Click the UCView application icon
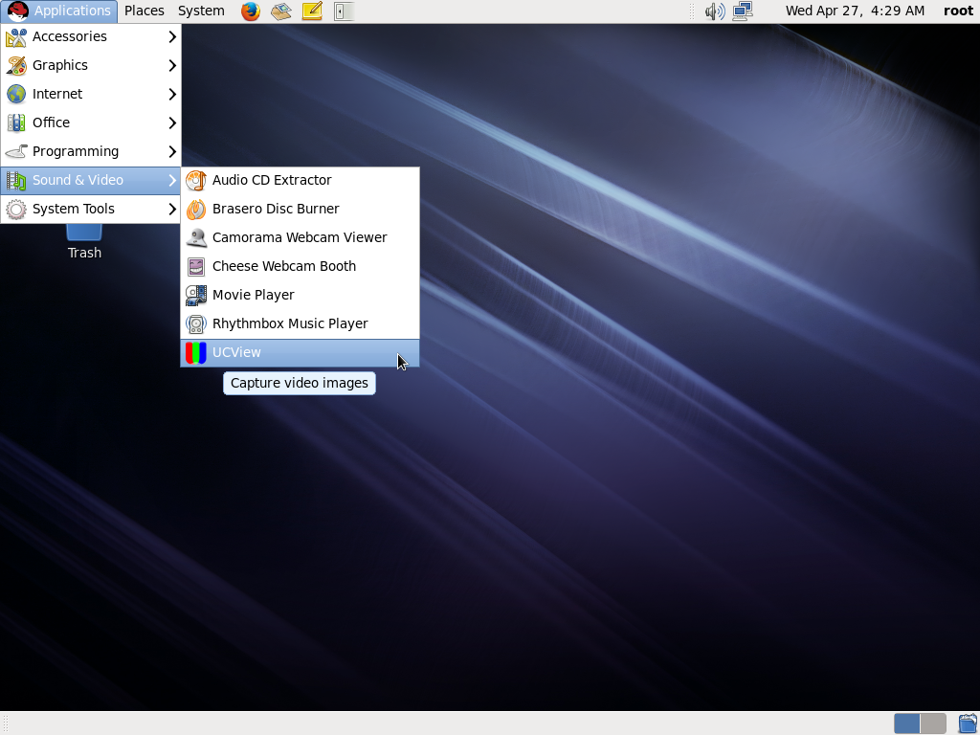Image resolution: width=980 pixels, height=735 pixels. click(x=195, y=352)
